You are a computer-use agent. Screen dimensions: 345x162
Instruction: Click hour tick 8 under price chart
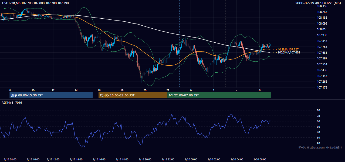click(x=10, y=90)
